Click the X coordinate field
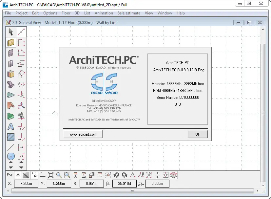Viewport: 271px width, 199px height. pyautogui.click(x=26, y=184)
